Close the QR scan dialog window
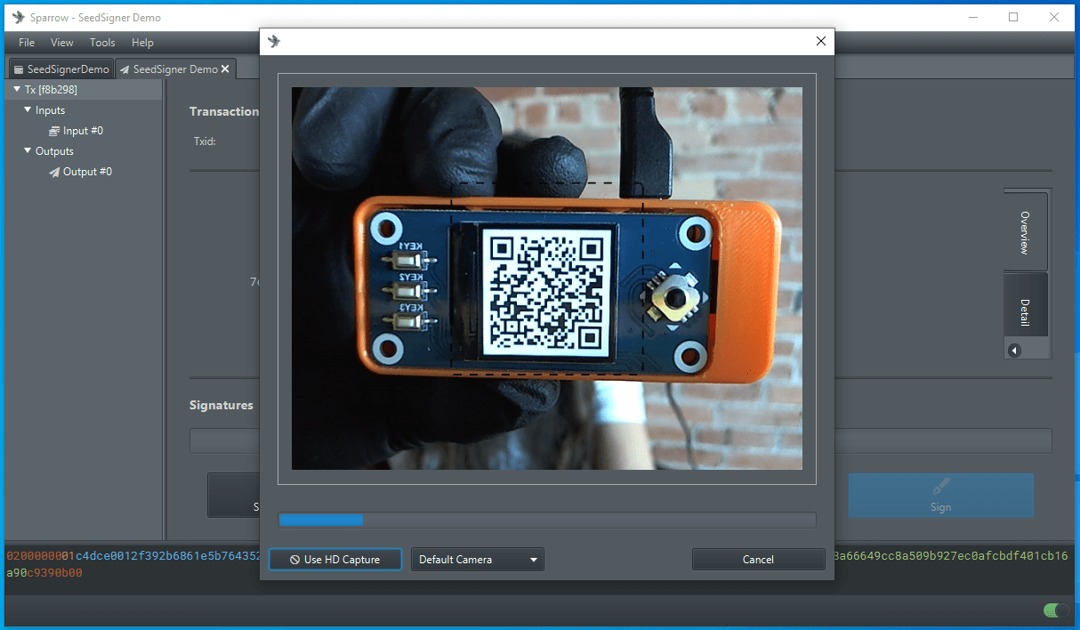 coord(820,41)
